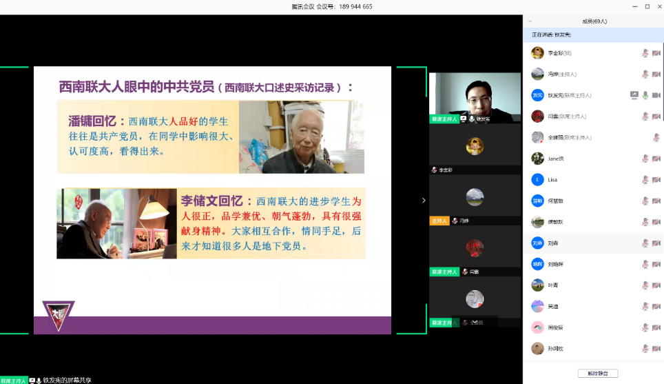Viewport: 664px width, 384px height.
Task: Click the 铁发宪的屏幕共享 label at bottom
Action: pos(67,380)
